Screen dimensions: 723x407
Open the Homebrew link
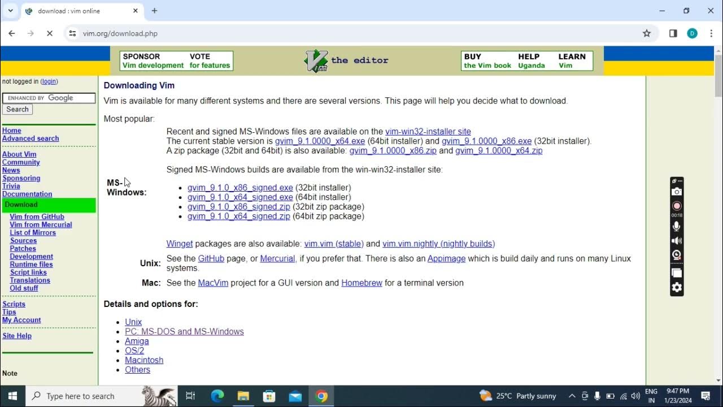point(361,283)
